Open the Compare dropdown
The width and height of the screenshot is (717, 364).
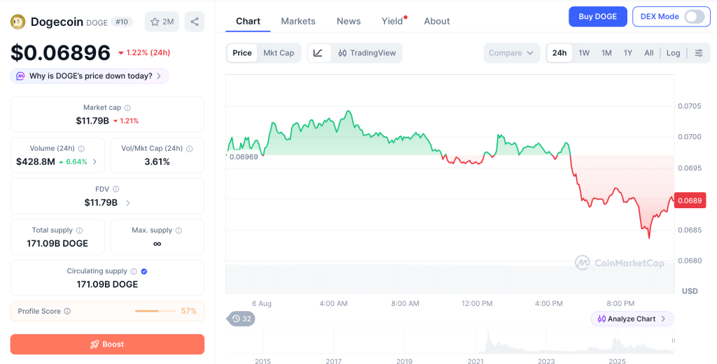point(511,53)
